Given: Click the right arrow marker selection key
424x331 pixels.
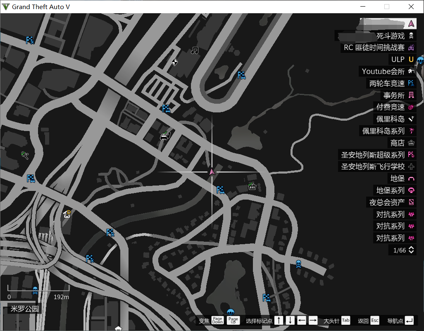Looking at the screenshot, I should [313, 320].
